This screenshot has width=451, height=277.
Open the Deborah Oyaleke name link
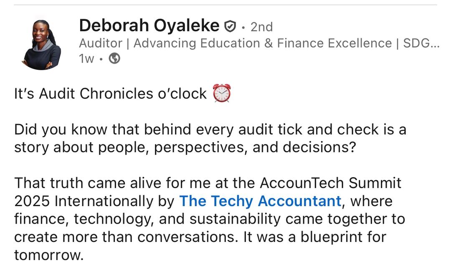[149, 26]
